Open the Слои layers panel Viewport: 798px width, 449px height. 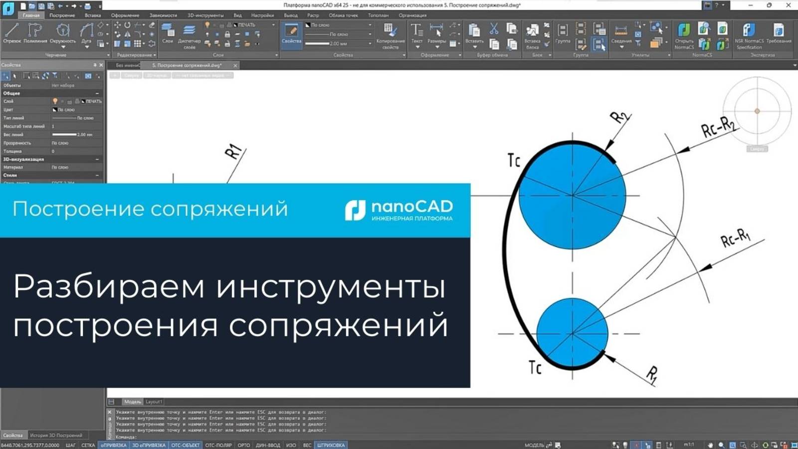(x=168, y=33)
